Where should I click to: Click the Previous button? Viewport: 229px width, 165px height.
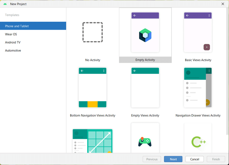[152, 159]
